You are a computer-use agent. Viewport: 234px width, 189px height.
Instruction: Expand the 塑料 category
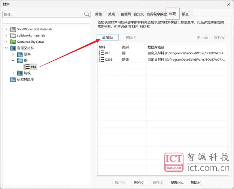pyautogui.click(x=13, y=54)
